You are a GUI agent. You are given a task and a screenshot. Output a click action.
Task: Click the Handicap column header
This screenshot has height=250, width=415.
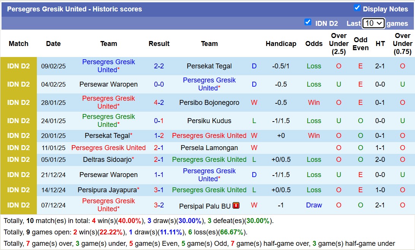click(x=281, y=44)
